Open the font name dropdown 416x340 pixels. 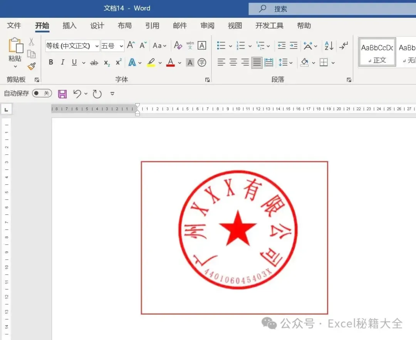click(97, 46)
